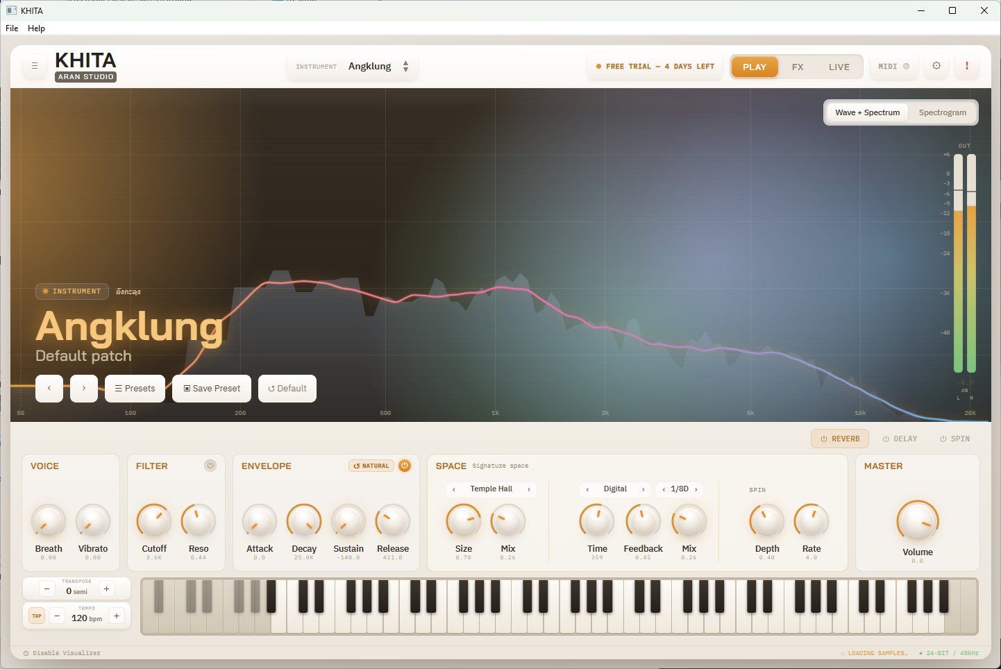Screen dimensions: 1001x669
Task: Click the Loading Samples status text
Action: pos(874,653)
